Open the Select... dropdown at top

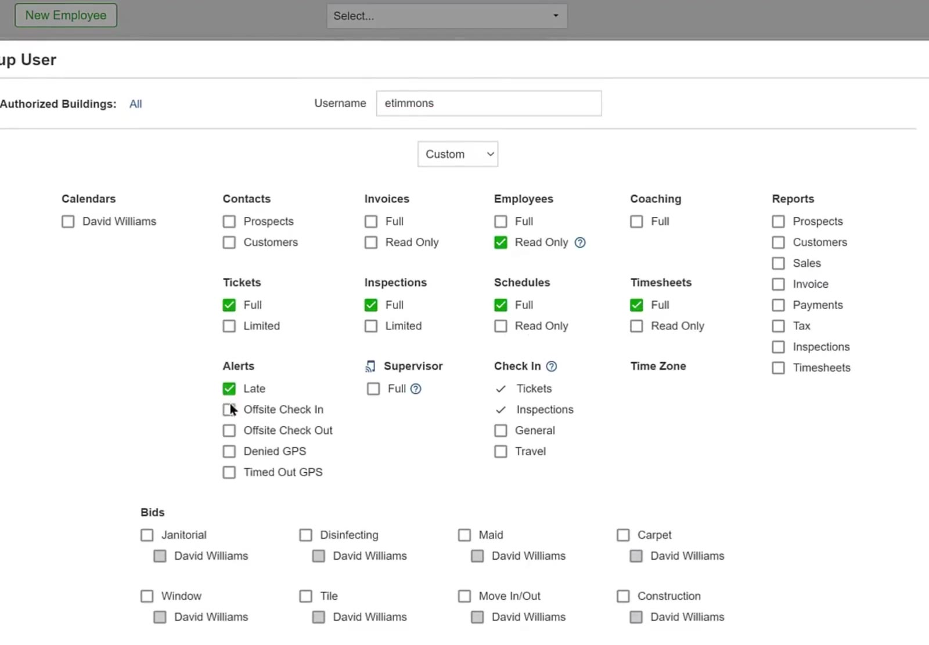[x=447, y=16]
